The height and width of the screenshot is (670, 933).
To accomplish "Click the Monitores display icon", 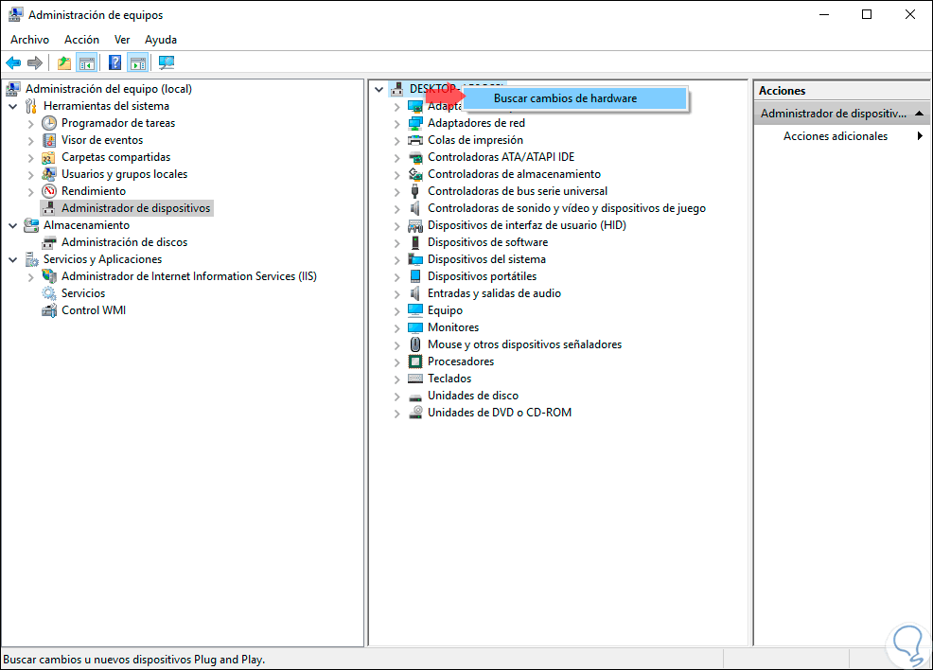I will click(415, 327).
